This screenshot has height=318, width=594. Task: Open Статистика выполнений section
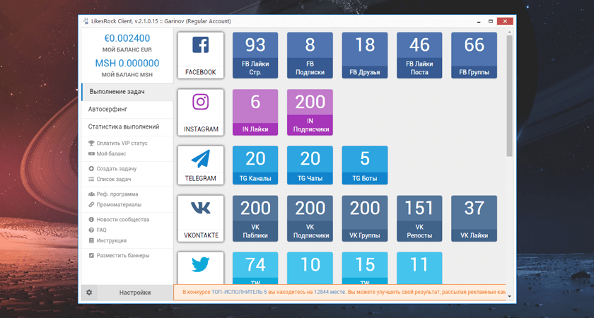tap(127, 126)
